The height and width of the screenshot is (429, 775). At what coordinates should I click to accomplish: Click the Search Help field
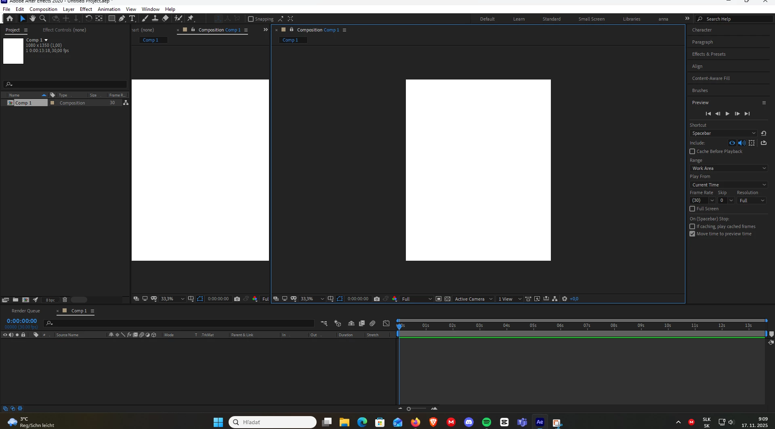pyautogui.click(x=734, y=19)
